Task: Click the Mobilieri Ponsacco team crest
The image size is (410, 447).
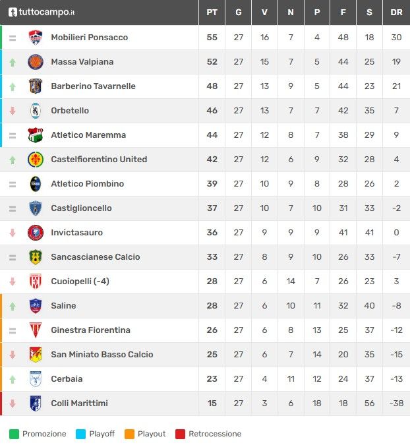Action: [x=36, y=38]
